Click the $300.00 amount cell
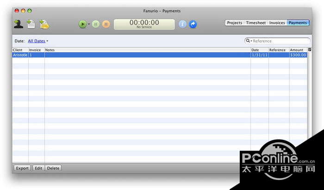This screenshot has height=190, width=324. [299, 55]
